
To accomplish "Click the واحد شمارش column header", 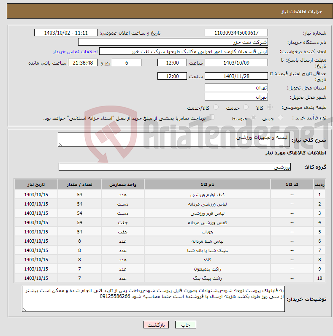I will click(122, 184).
